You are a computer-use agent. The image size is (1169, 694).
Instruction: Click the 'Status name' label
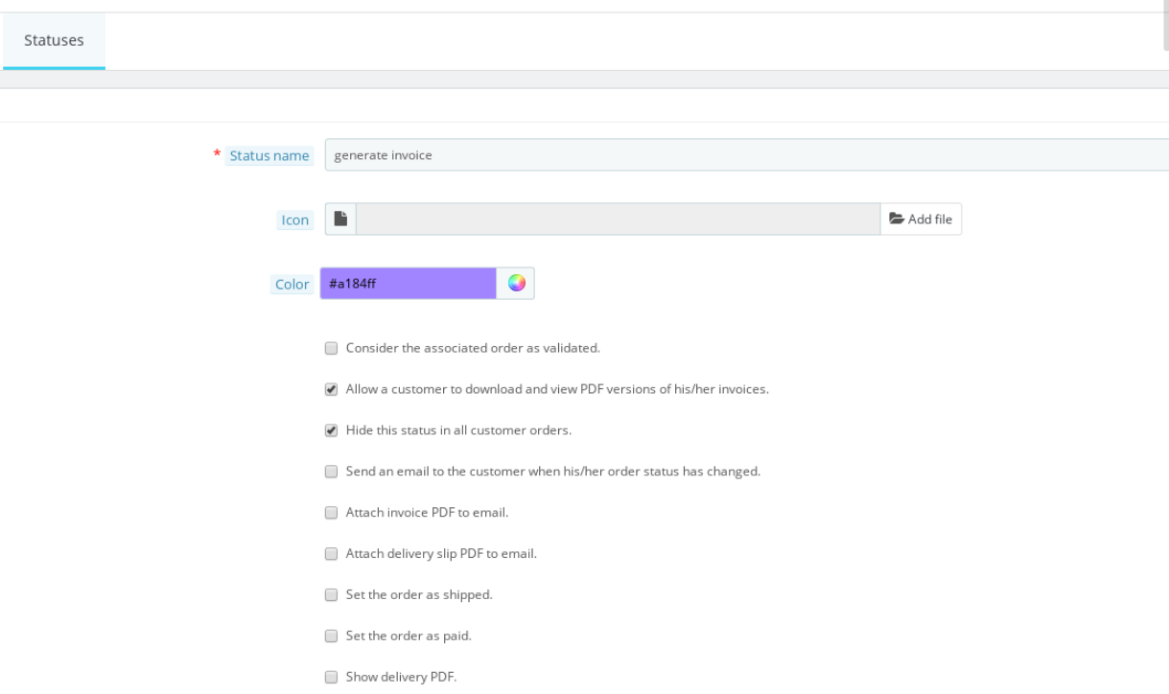[x=269, y=155]
